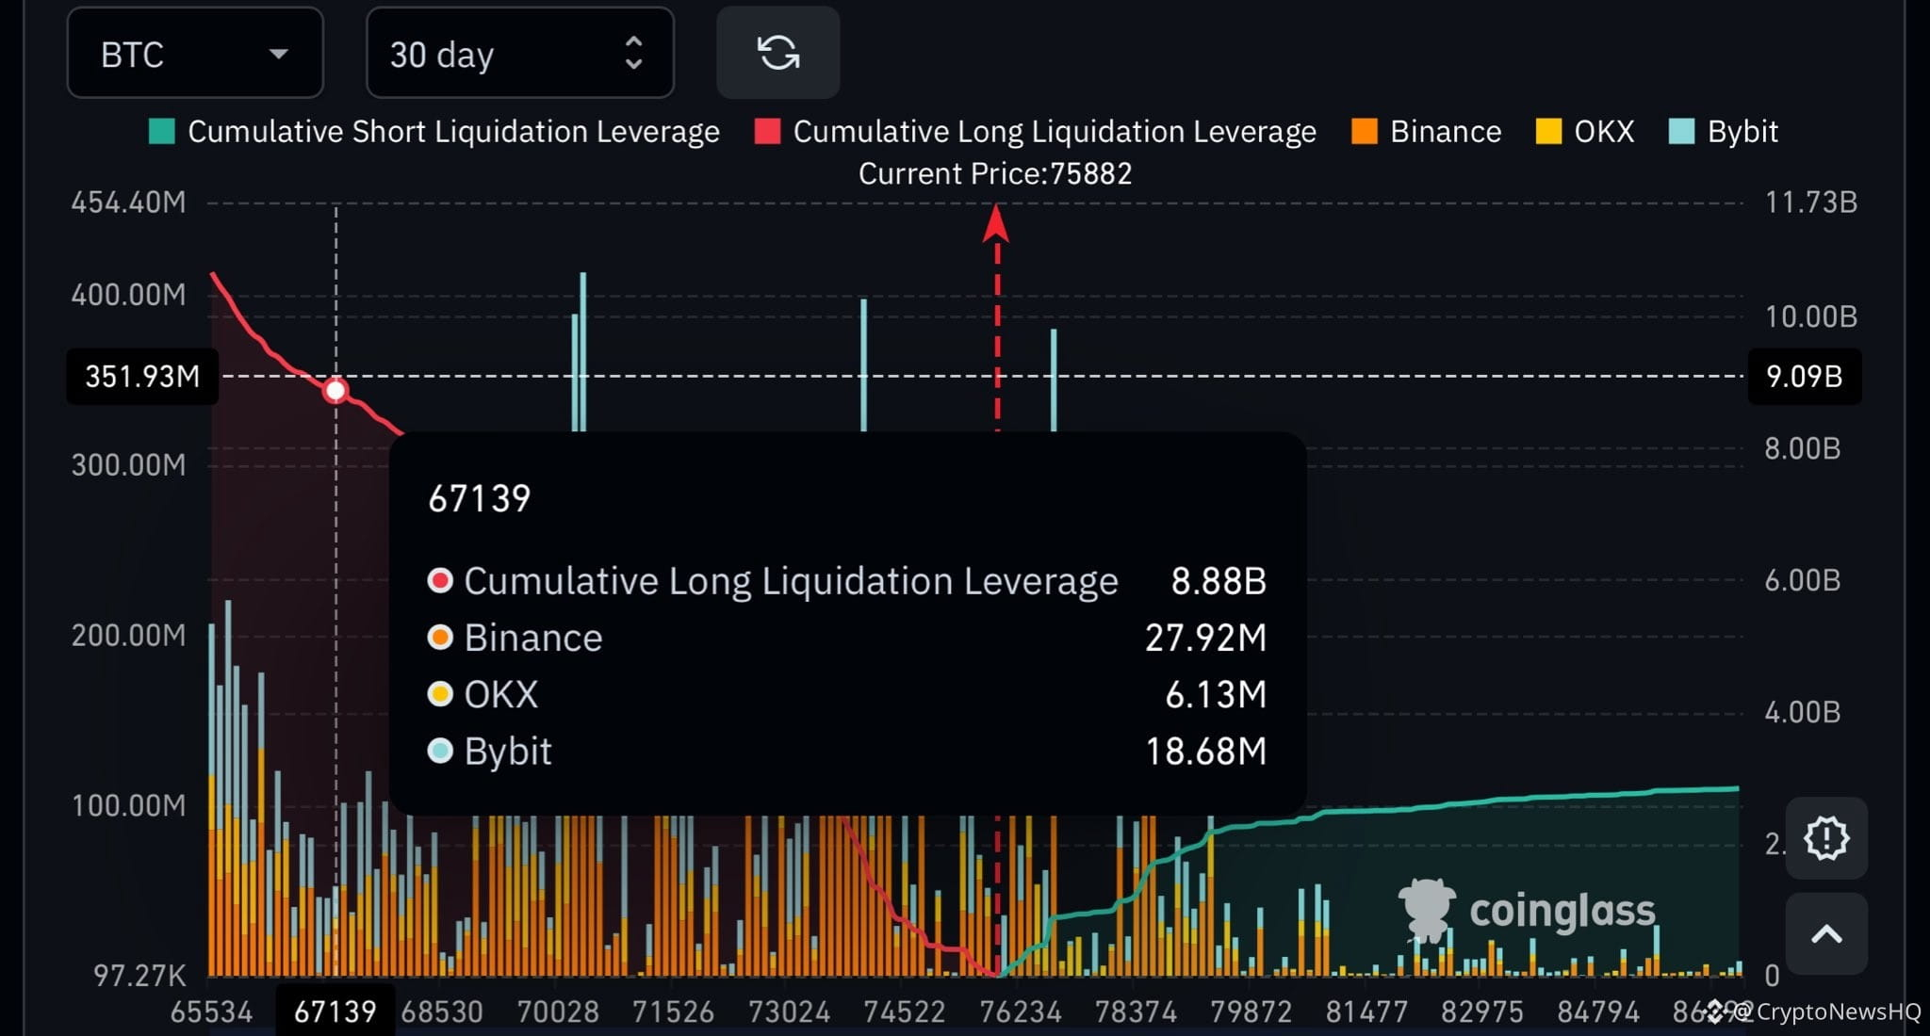Screen dimensions: 1930x1036
Task: Click the 8.88B cumulative long value
Action: [1219, 582]
